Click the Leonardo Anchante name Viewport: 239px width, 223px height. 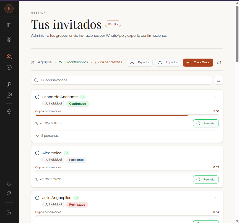[x=60, y=97]
